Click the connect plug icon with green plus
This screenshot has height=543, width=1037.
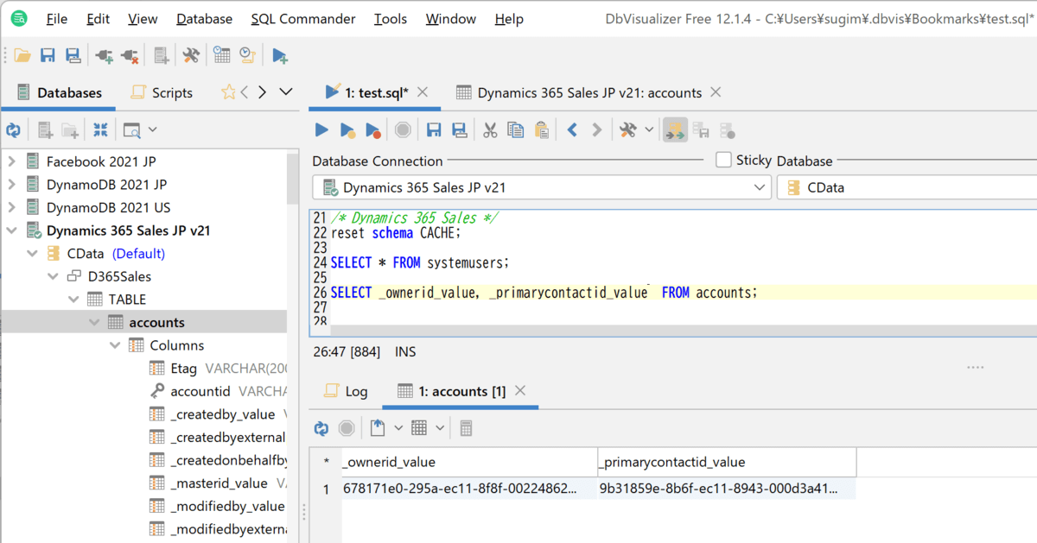click(104, 56)
